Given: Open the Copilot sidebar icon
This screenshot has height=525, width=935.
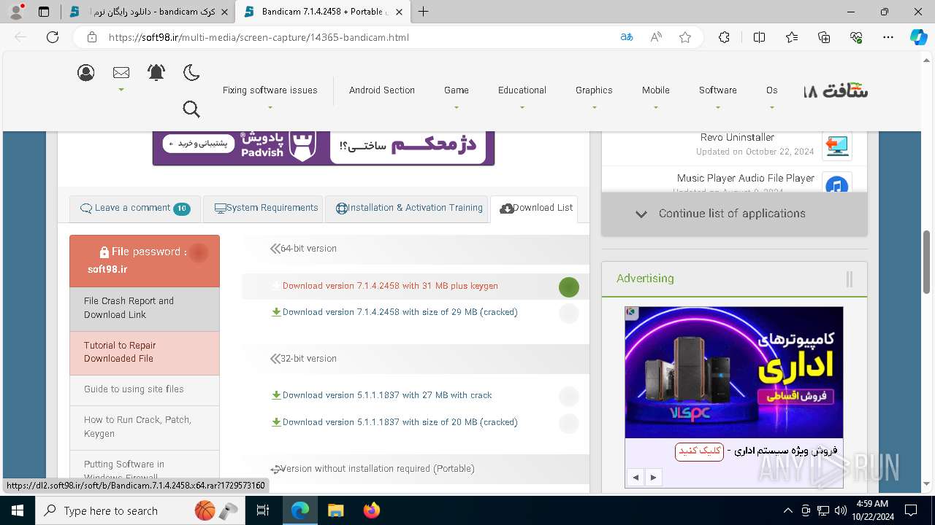Looking at the screenshot, I should (x=918, y=37).
